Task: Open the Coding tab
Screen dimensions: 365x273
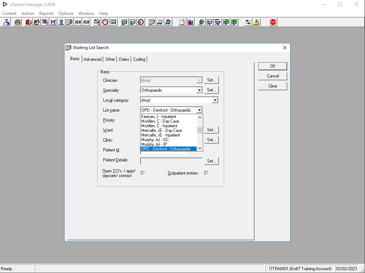Action: [x=139, y=59]
